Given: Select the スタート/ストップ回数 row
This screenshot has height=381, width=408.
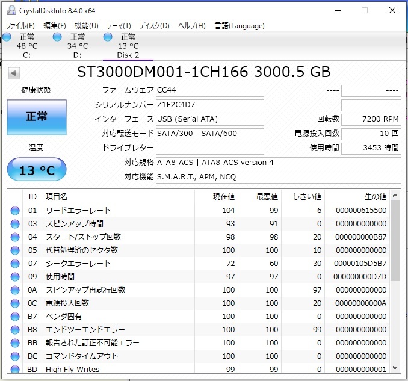Looking at the screenshot, I should tap(199, 237).
